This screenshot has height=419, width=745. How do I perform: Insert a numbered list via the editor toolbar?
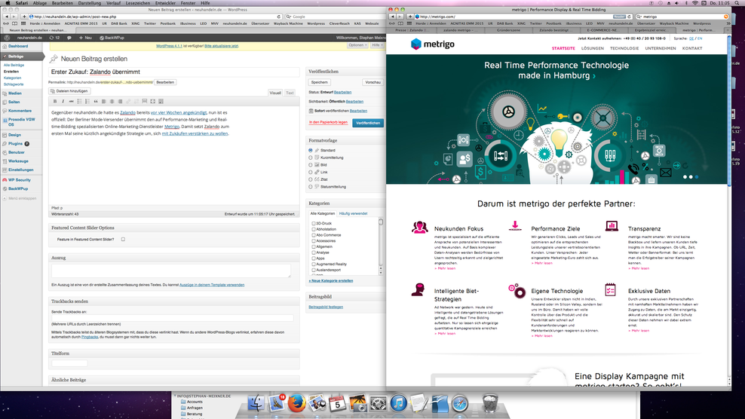87,101
